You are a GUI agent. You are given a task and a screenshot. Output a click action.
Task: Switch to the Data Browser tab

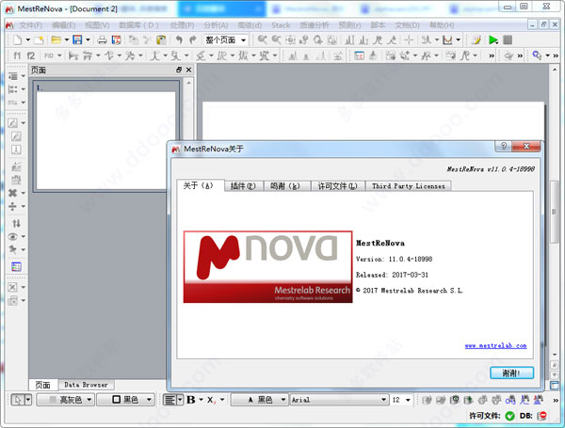tap(86, 385)
